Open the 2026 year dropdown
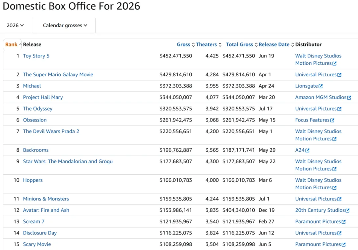Screen dimensions: 358x250 (15, 25)
